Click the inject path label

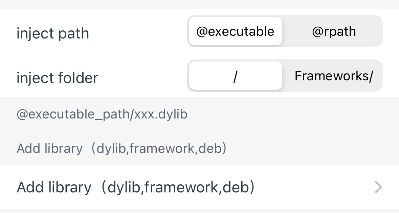click(52, 33)
